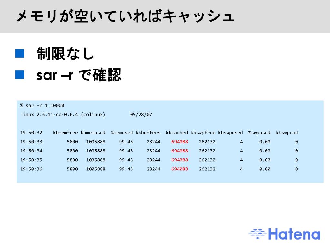Click 0.00 in the 19:50:36 row
This screenshot has width=330, height=248.
(265, 169)
